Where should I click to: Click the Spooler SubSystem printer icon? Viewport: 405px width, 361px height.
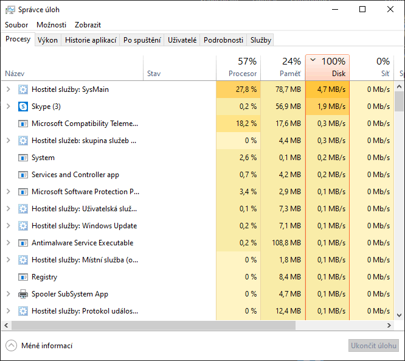[x=23, y=294]
